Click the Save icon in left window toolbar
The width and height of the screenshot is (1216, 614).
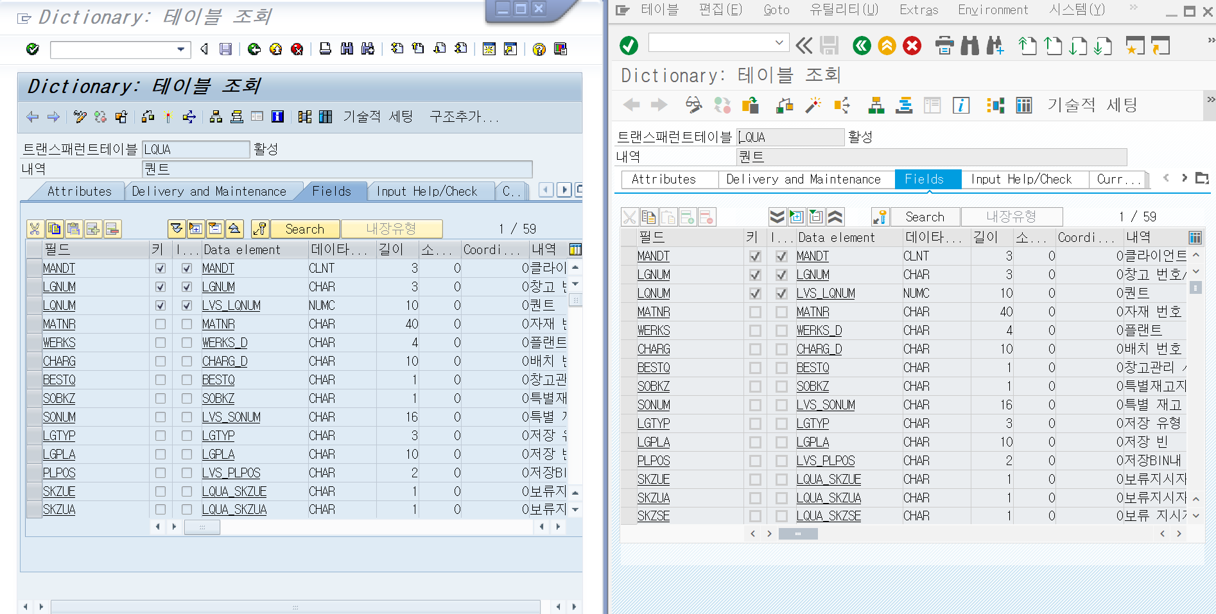(225, 49)
